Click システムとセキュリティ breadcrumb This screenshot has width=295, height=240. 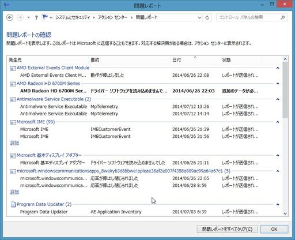(73, 17)
